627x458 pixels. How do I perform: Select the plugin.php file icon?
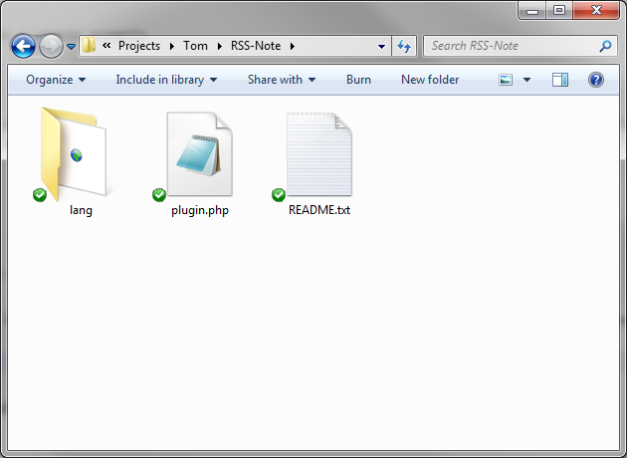pos(199,154)
